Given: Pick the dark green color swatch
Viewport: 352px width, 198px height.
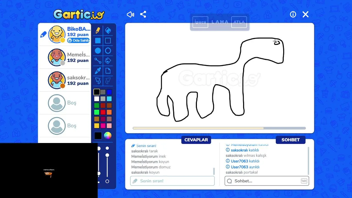Looking at the screenshot, I should point(97,105).
